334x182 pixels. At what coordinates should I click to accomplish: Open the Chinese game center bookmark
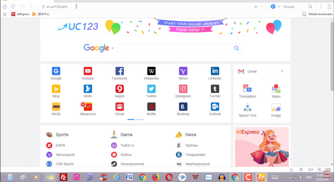click(41, 14)
